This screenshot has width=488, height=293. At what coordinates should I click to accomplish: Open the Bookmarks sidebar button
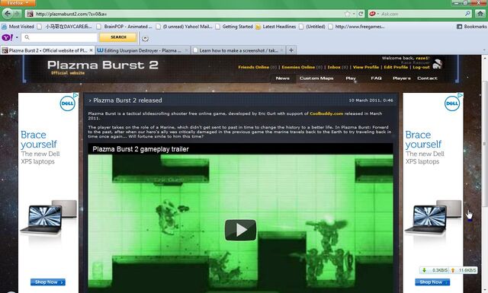point(471,27)
